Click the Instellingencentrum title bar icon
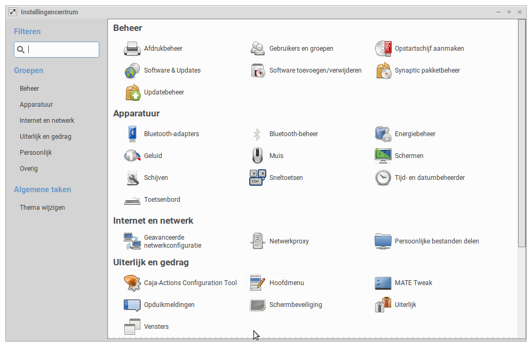Image resolution: width=532 pixels, height=347 pixels. coord(13,12)
